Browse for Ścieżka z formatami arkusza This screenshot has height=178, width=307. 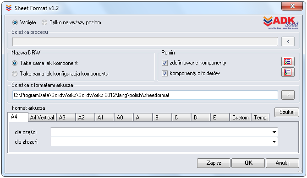(288, 95)
